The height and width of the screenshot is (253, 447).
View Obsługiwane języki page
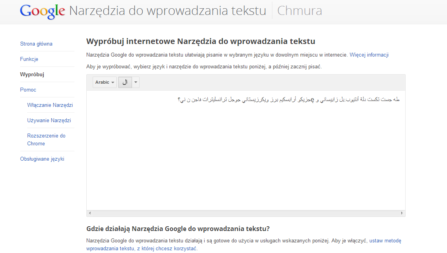[42, 159]
